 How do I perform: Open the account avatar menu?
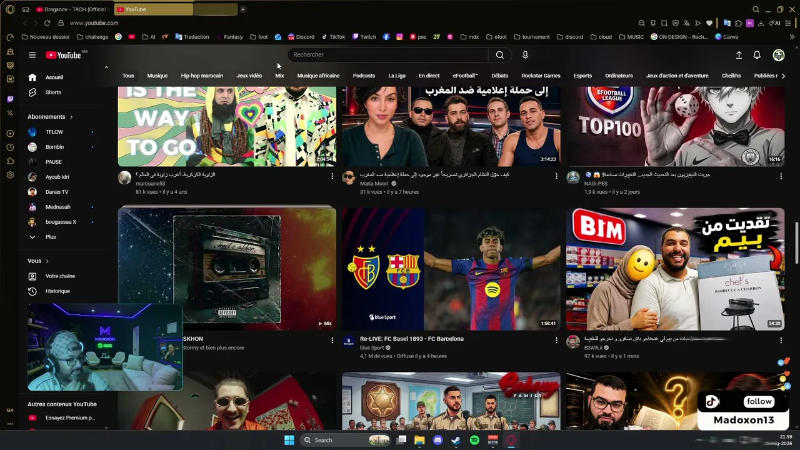[779, 55]
